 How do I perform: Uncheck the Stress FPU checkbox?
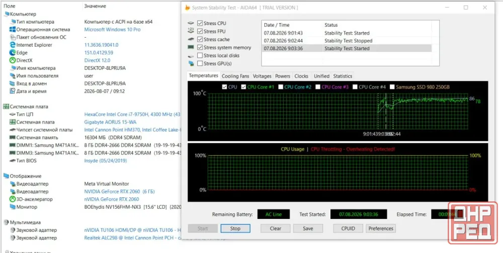(200, 32)
